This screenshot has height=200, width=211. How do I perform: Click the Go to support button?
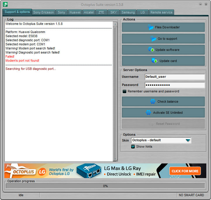pyautogui.click(x=163, y=39)
